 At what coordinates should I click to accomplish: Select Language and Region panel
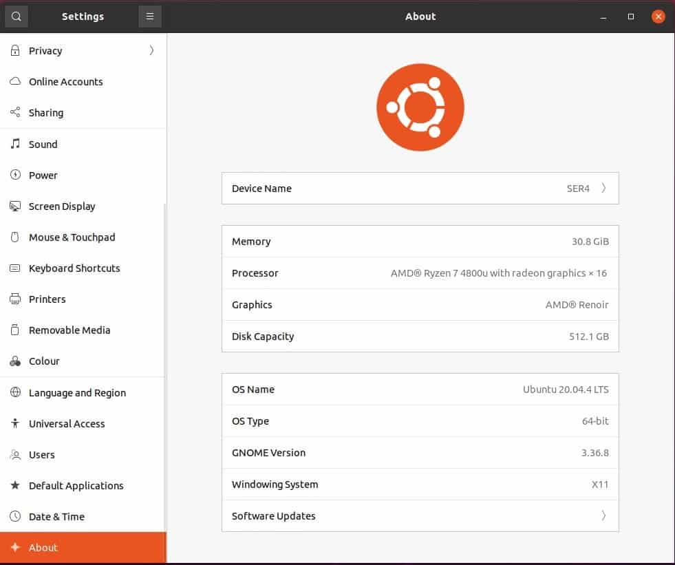pos(77,393)
